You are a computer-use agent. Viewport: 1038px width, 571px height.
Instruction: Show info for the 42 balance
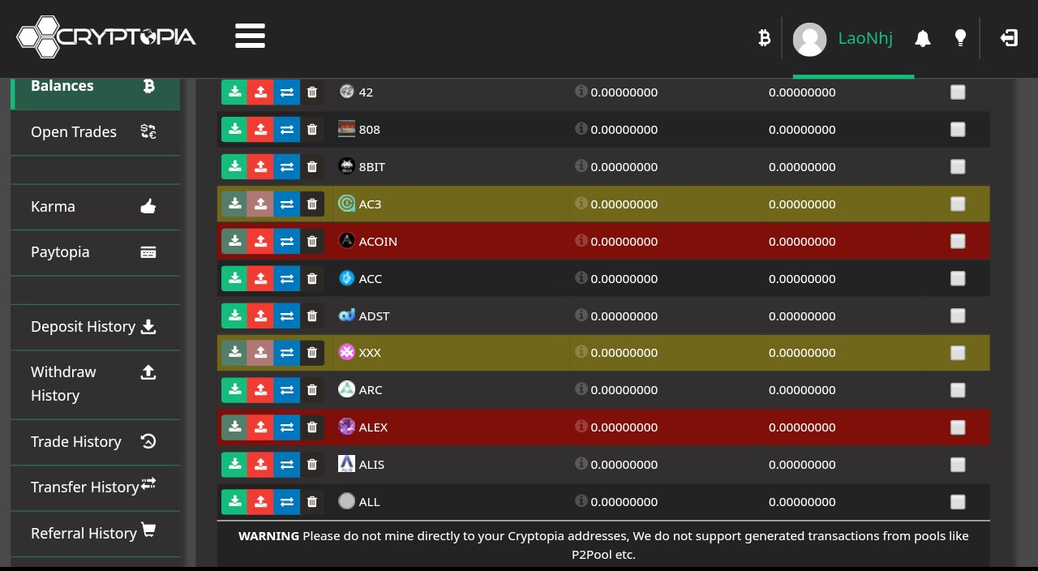(581, 91)
